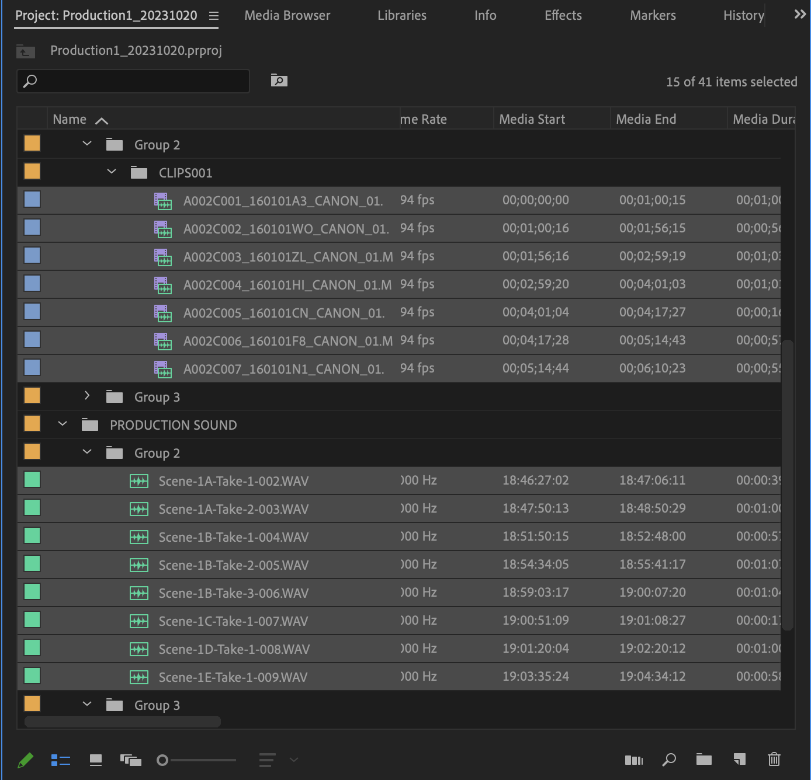The height and width of the screenshot is (780, 811).
Task: Click the Scene-1B-Take-3-006 audio icon
Action: [139, 593]
